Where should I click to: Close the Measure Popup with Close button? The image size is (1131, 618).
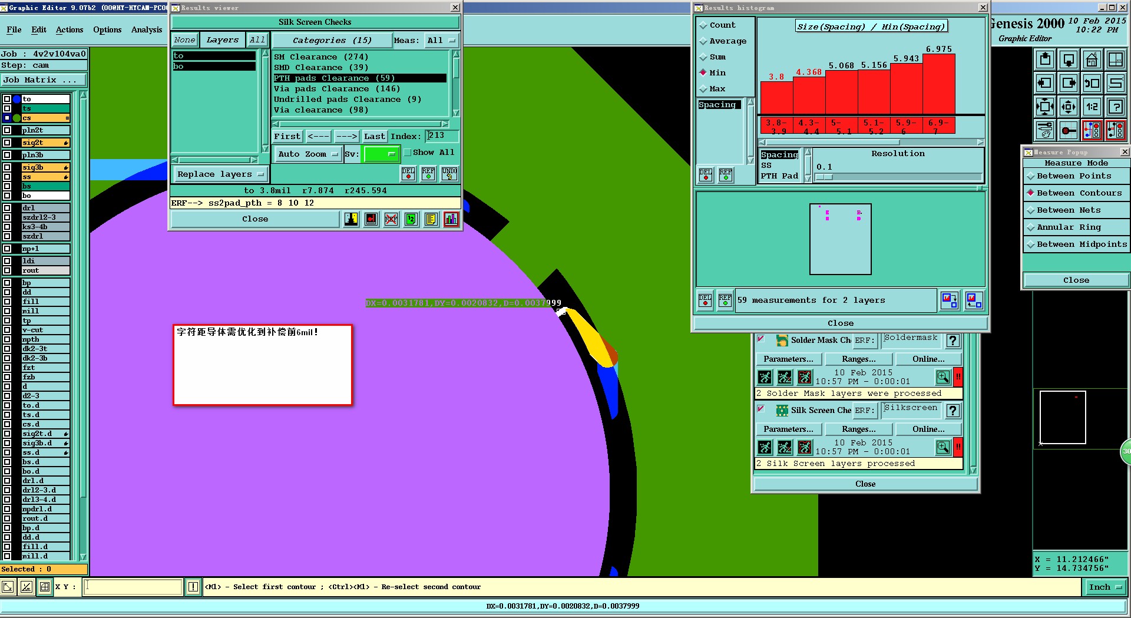click(x=1076, y=280)
